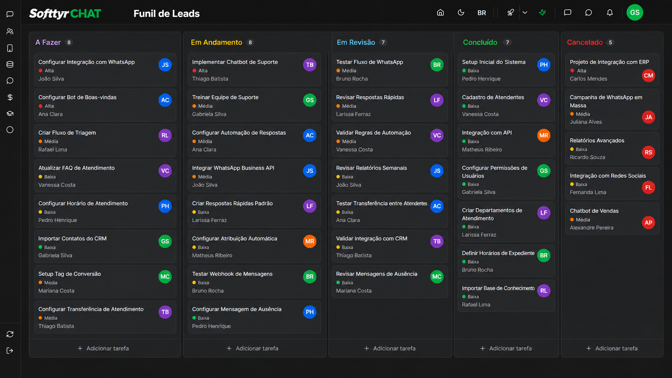672x378 pixels.
Task: Click the green activity pulse icon
Action: 542,13
